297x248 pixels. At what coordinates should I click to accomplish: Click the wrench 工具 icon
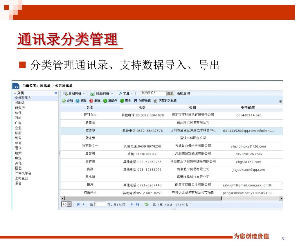coord(120,94)
